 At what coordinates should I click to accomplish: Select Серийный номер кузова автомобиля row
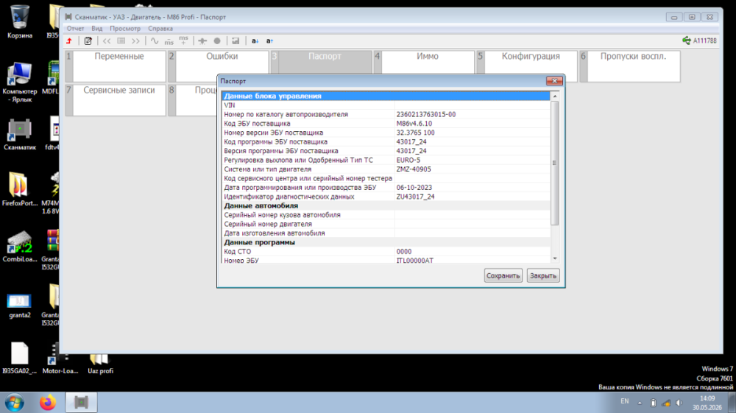[386, 215]
